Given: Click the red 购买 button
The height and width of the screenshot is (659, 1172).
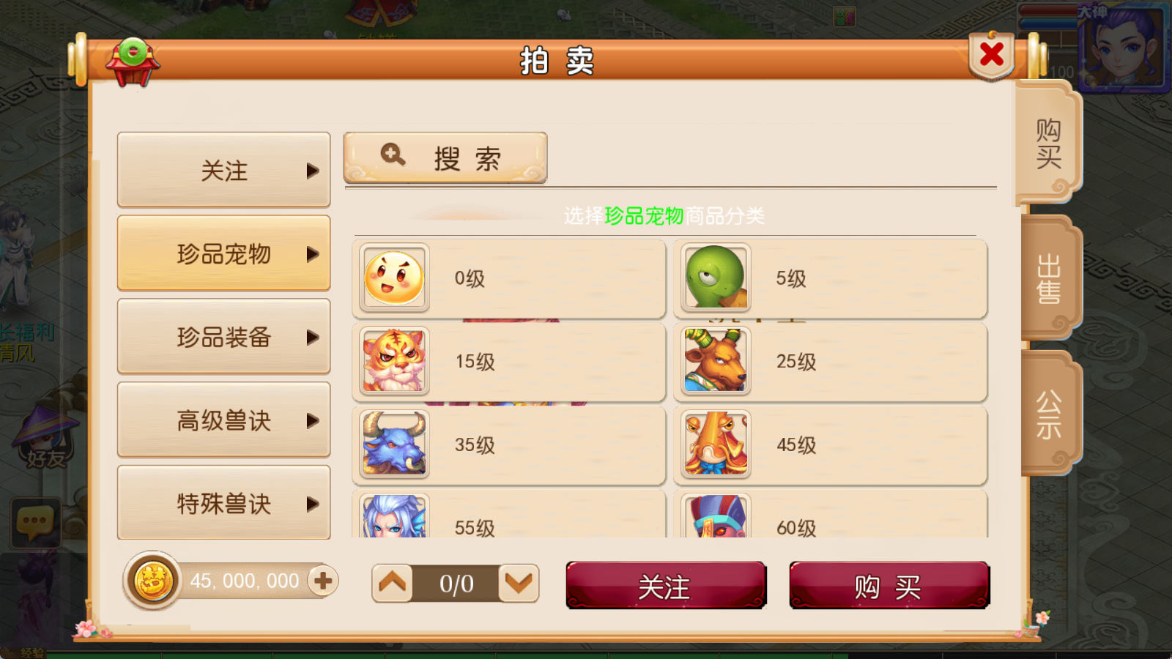Looking at the screenshot, I should coord(889,586).
